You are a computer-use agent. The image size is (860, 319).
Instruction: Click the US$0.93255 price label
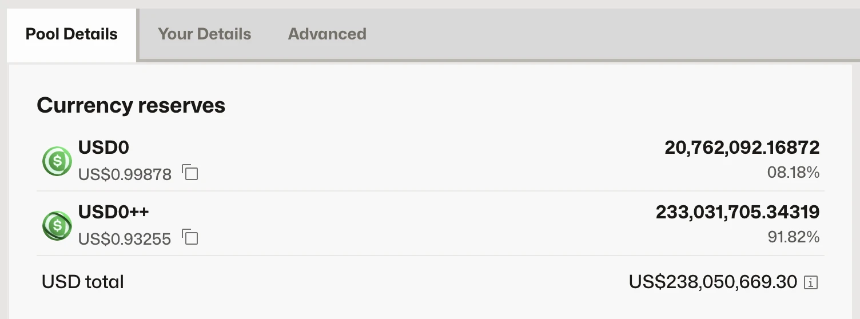click(125, 239)
